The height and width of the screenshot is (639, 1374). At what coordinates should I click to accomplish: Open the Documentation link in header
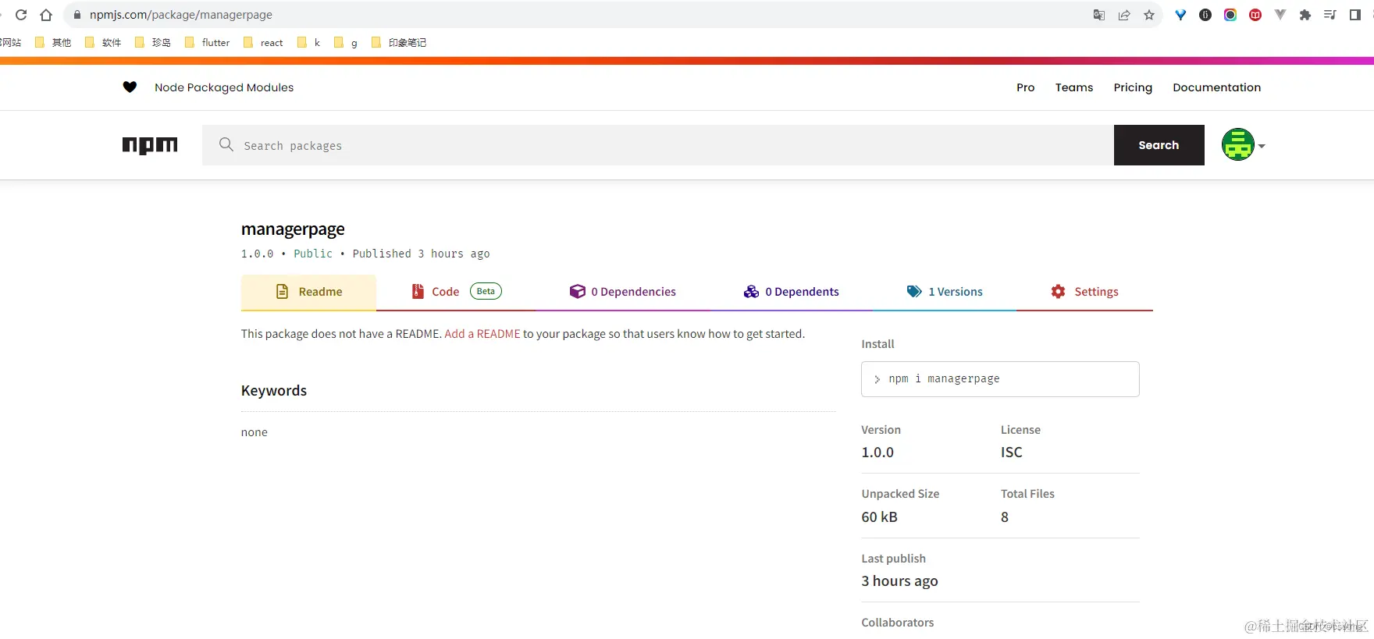1216,87
